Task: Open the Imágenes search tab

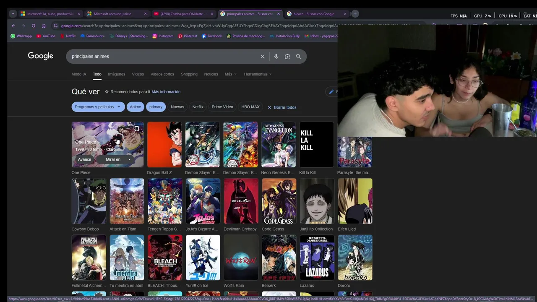Action: tap(117, 74)
